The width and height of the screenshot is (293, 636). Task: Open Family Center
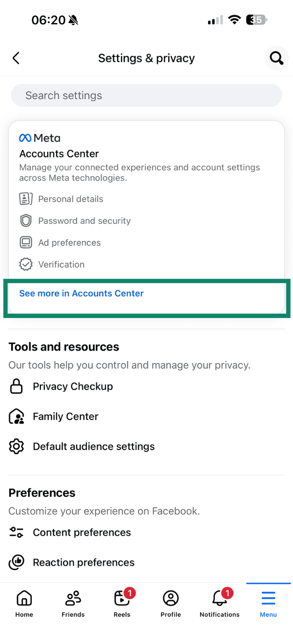coord(66,416)
